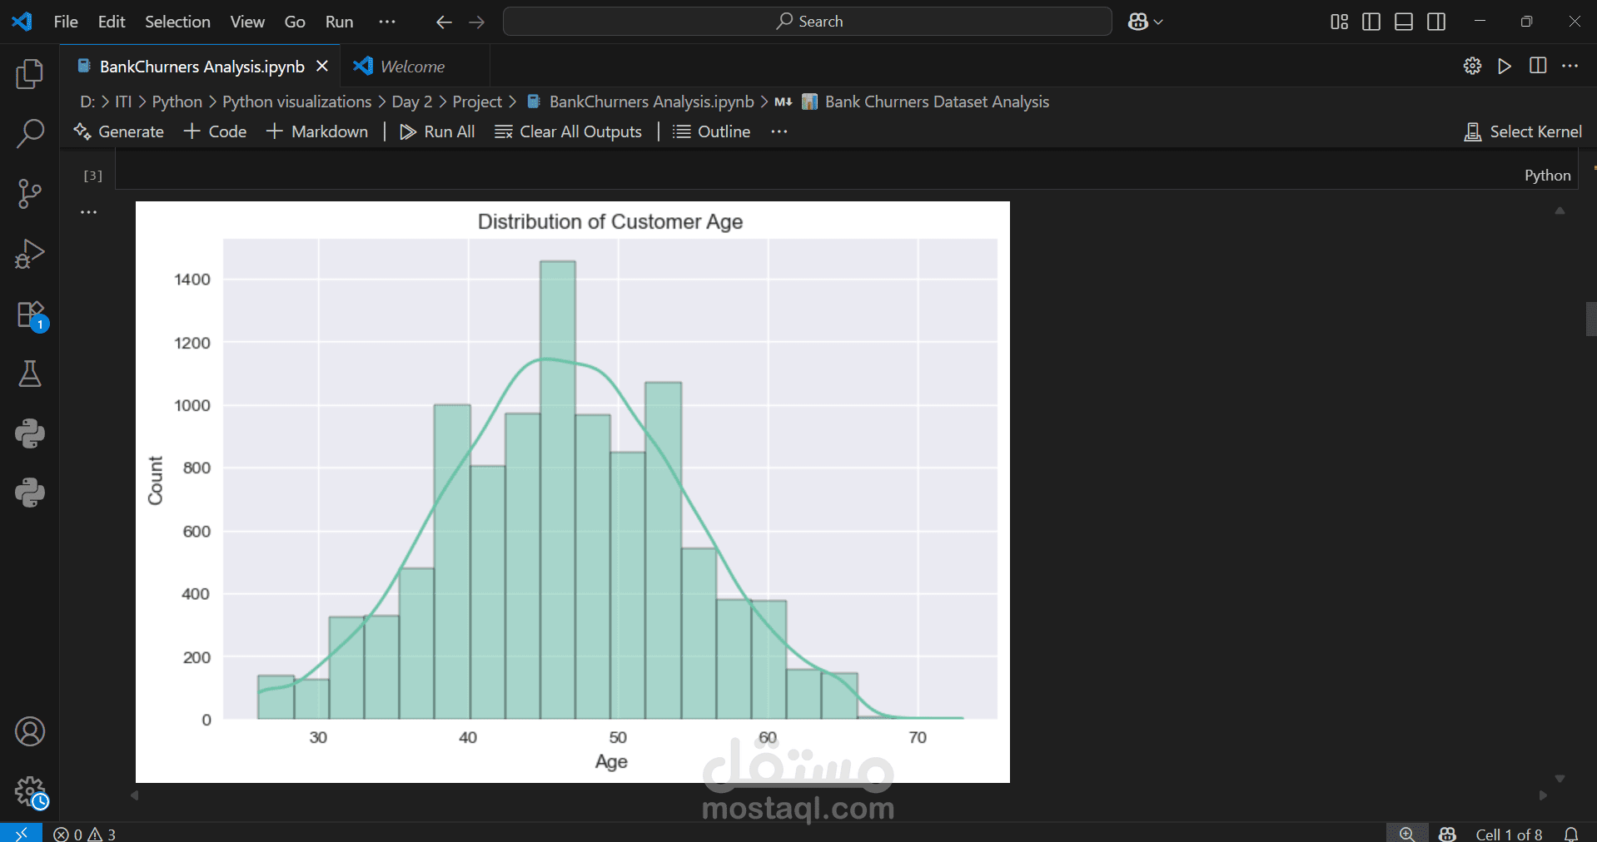This screenshot has width=1597, height=842.
Task: Click Generate in notebook toolbar
Action: 119,131
